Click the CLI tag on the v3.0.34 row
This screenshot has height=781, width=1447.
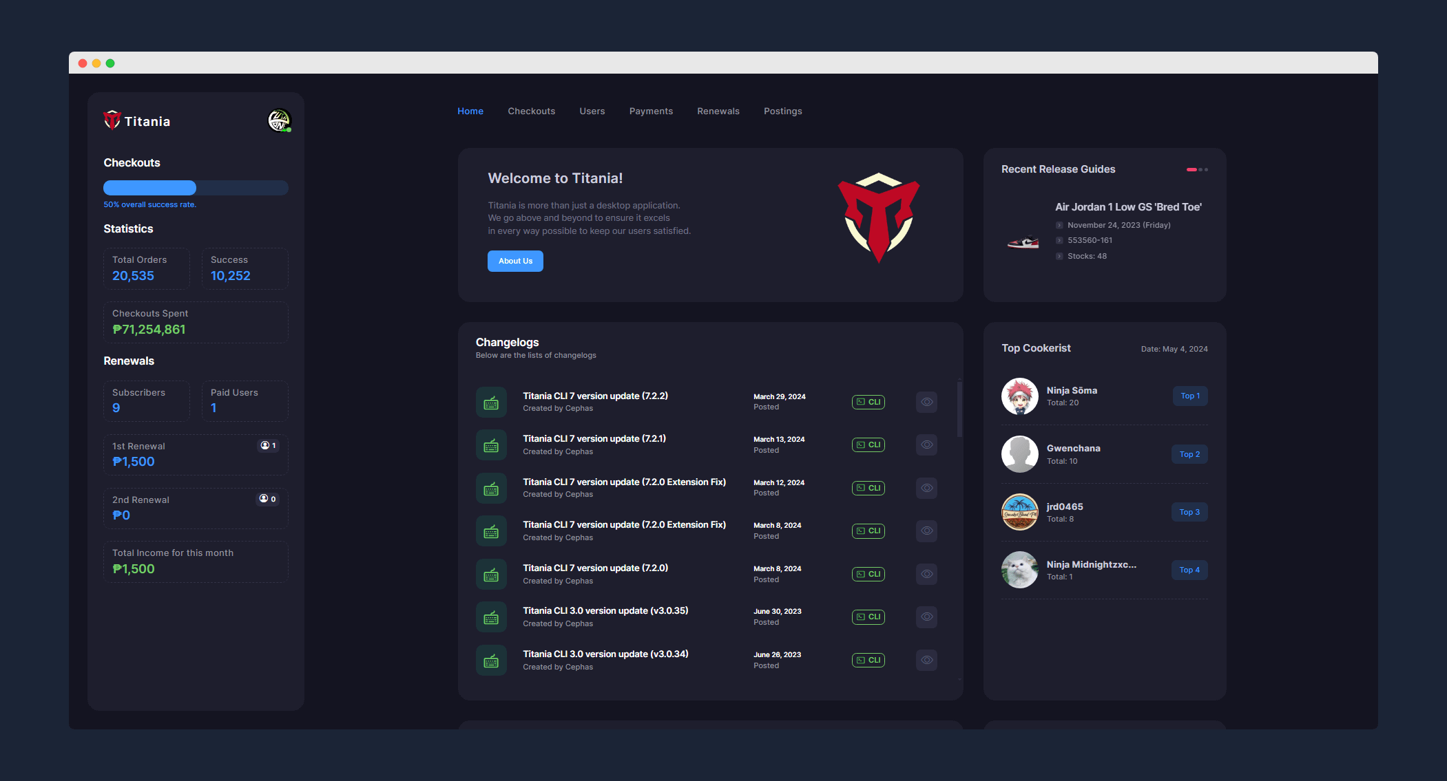(868, 660)
